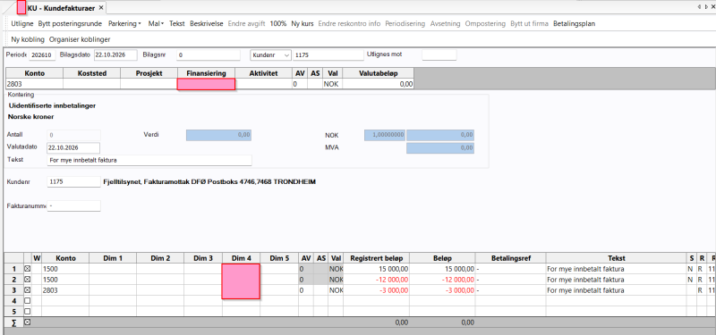The image size is (716, 335).
Task: Toggle the checkbox on row 1
Action: coord(27,269)
